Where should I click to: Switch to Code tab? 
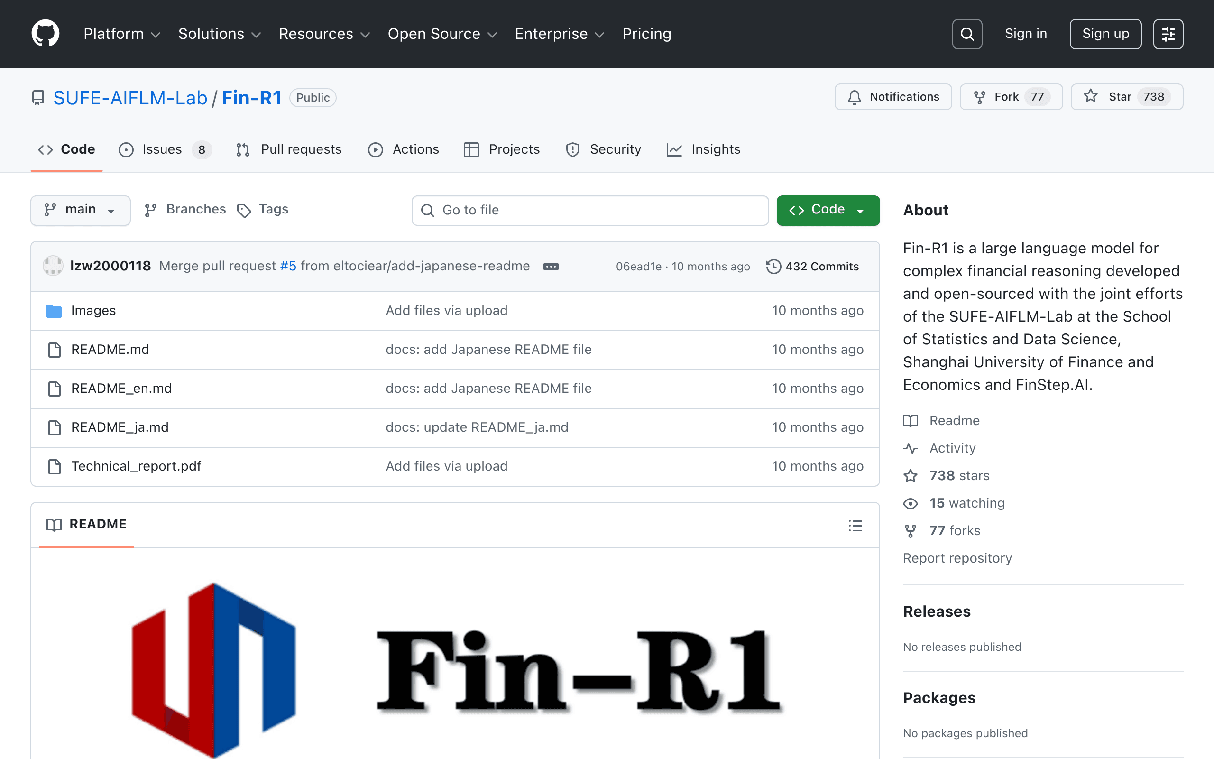[67, 149]
